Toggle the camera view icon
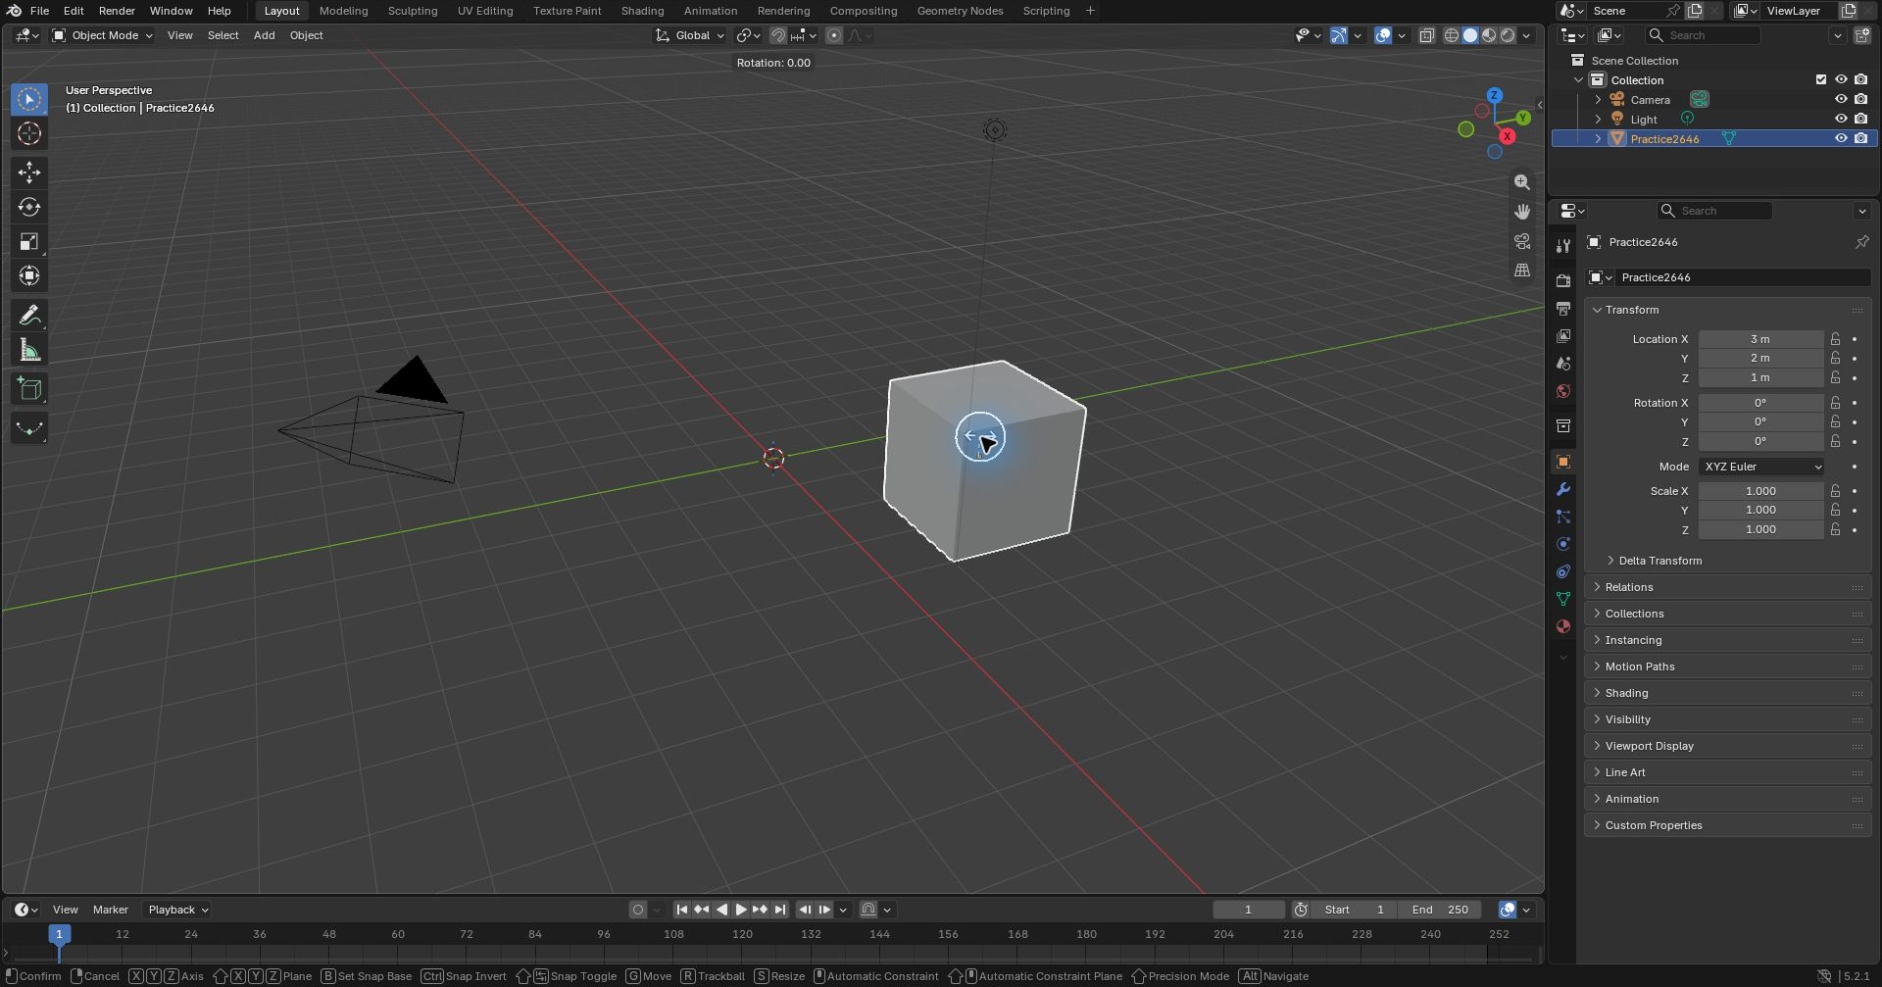Screen dimensions: 1882x987 pyautogui.click(x=1521, y=241)
